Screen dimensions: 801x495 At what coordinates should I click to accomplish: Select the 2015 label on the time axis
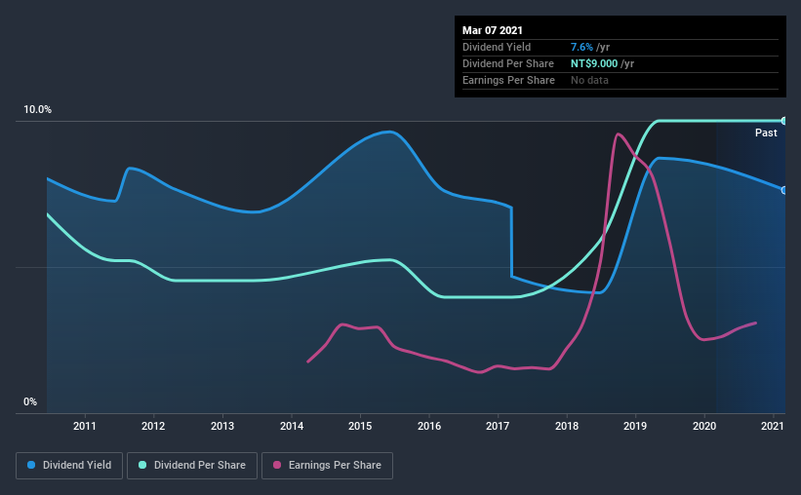point(360,426)
